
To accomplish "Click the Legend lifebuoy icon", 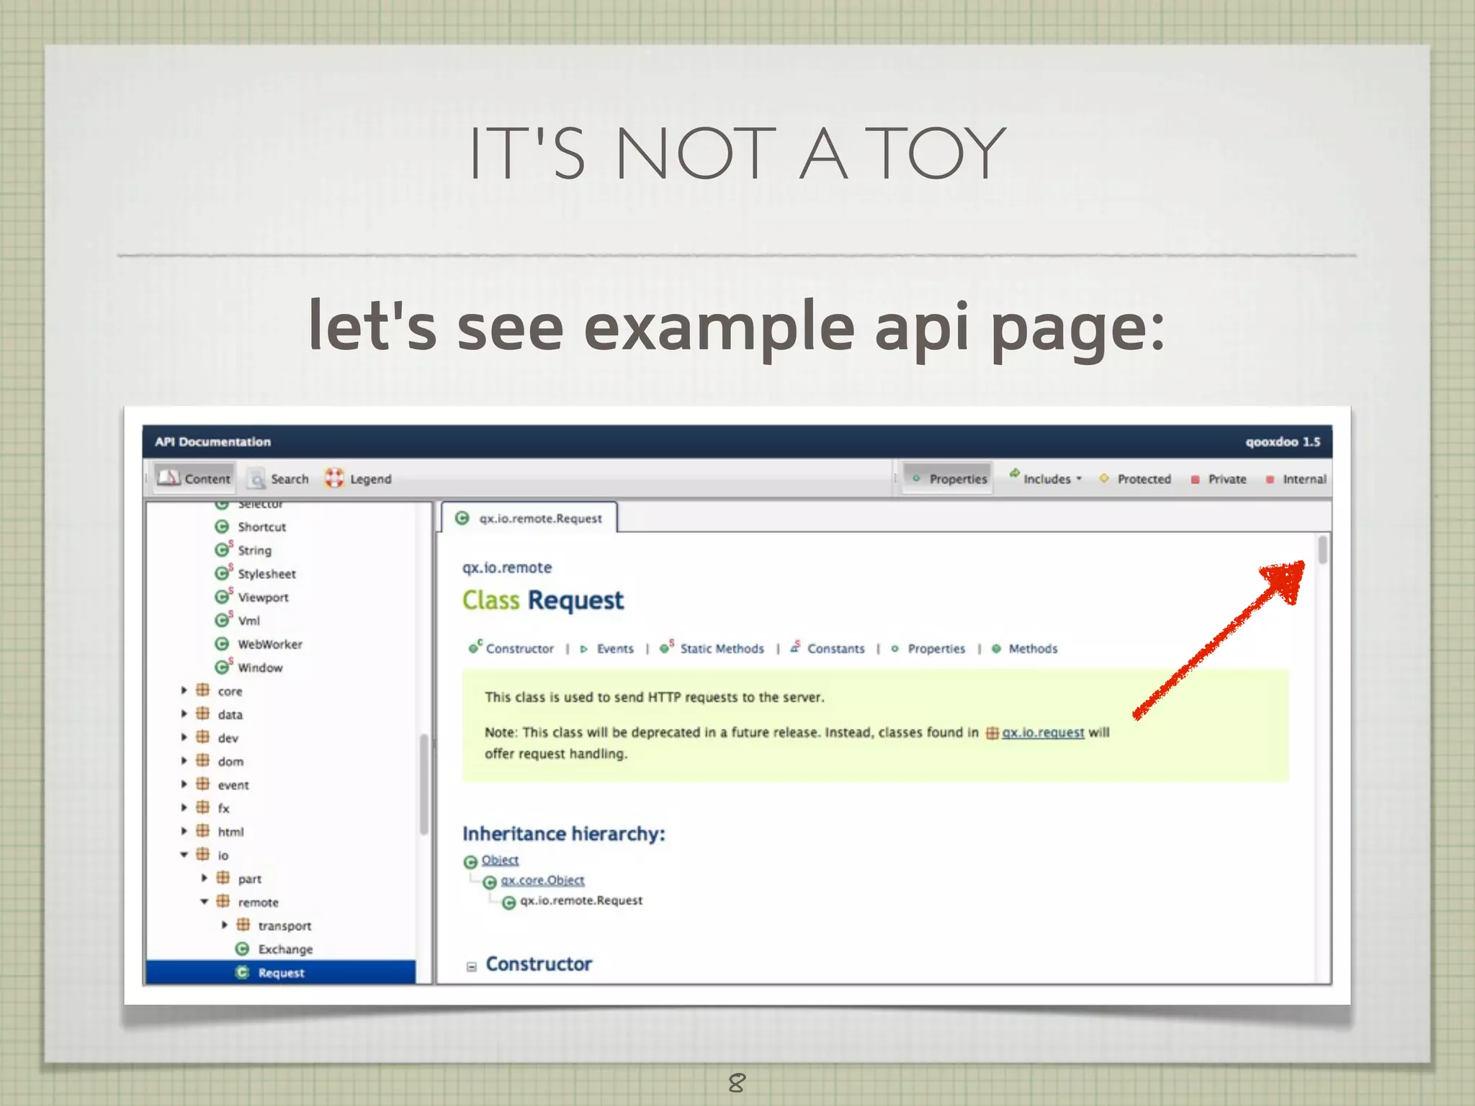I will [334, 478].
